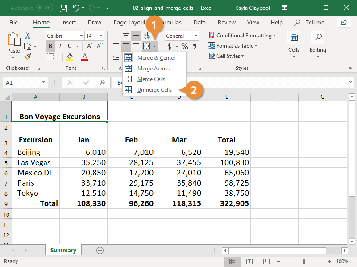
Task: Toggle Underline formatting
Action: (69, 46)
